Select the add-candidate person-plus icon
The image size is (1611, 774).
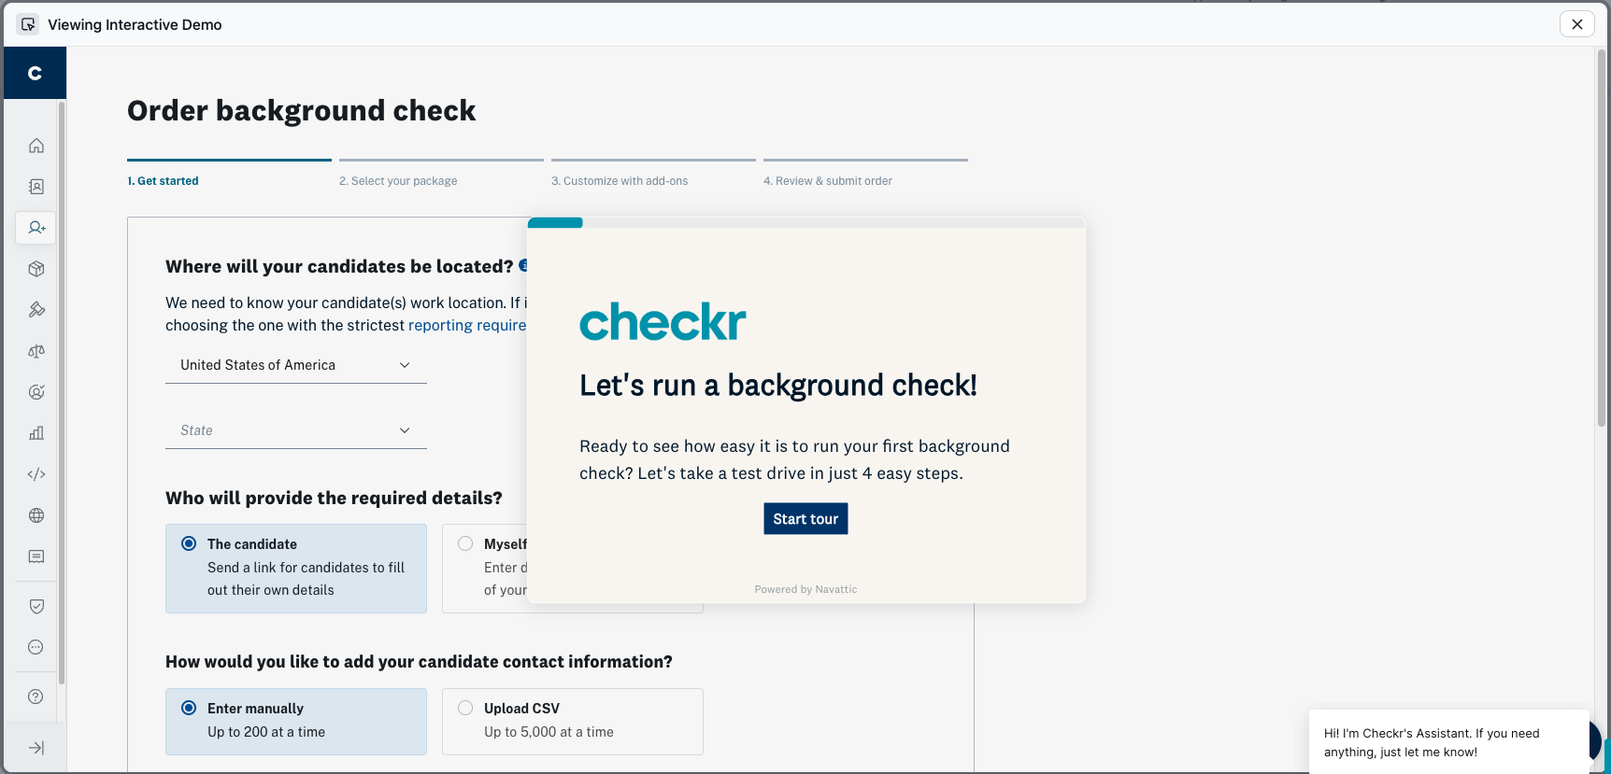pos(36,228)
